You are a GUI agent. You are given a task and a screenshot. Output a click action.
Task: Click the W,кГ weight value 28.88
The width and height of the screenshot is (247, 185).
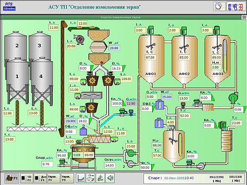tap(115, 48)
